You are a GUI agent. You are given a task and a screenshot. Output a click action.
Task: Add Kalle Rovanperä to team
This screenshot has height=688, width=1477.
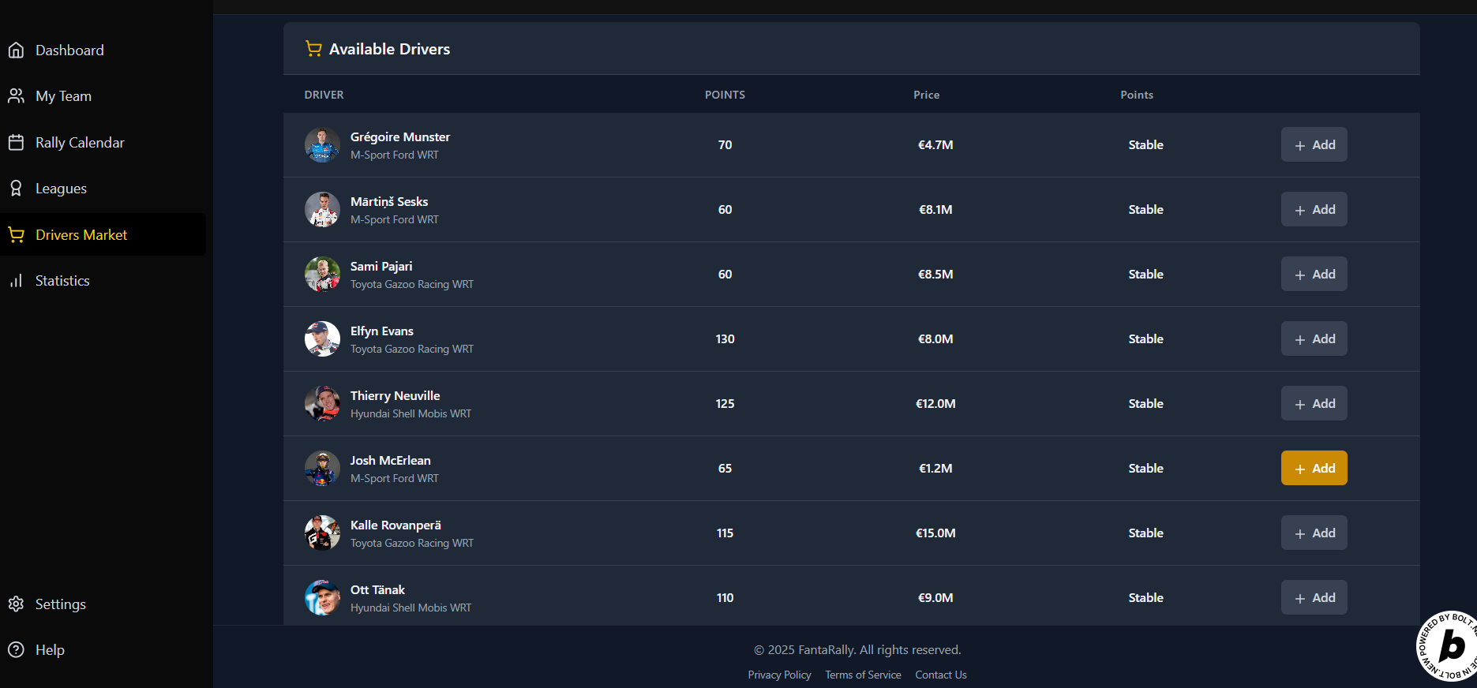click(1314, 533)
